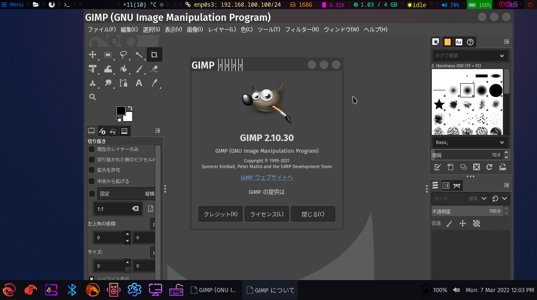The height and width of the screenshot is (300, 537).
Task: Open フィルター(R) menu
Action: 302,30
